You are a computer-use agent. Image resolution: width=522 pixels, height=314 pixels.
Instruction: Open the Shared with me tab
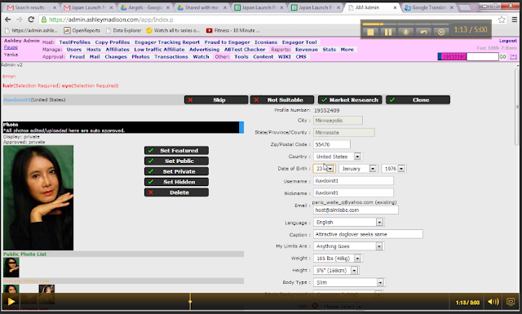[202, 7]
